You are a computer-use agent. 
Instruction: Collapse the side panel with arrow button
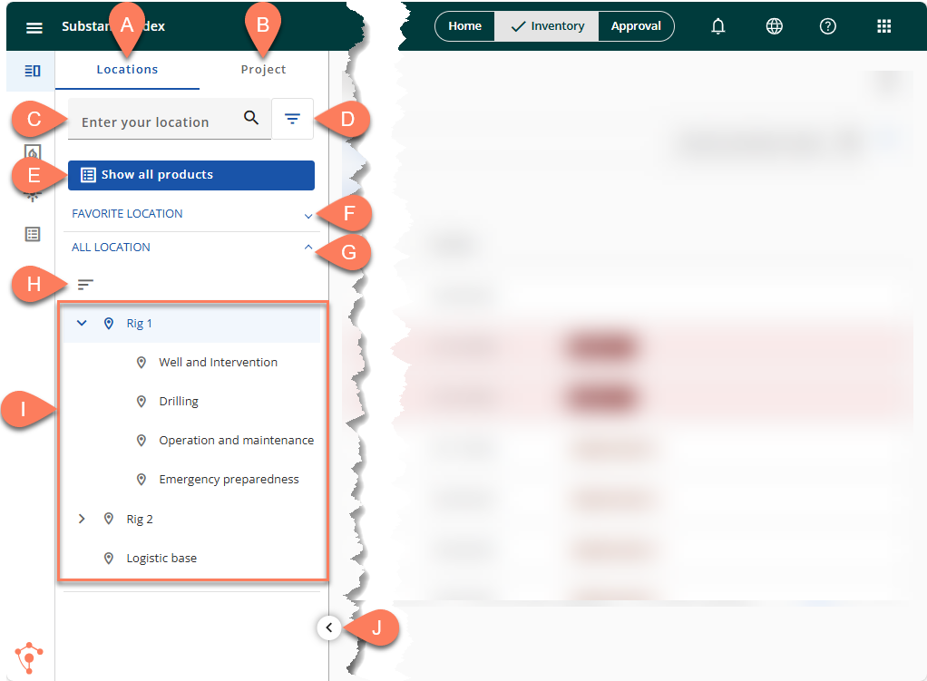[329, 627]
